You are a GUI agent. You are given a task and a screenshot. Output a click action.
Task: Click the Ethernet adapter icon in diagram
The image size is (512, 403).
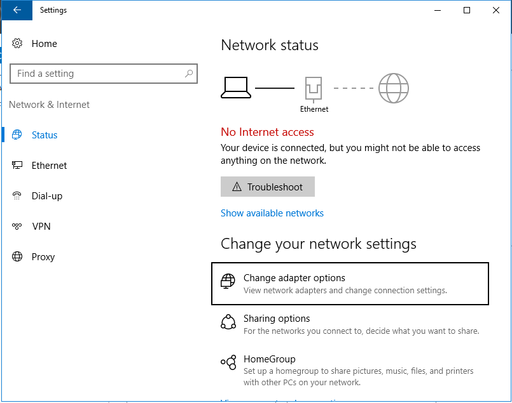pyautogui.click(x=314, y=89)
